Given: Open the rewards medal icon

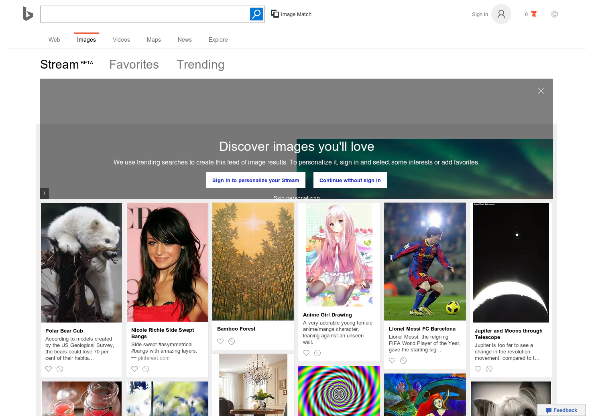Looking at the screenshot, I should pyautogui.click(x=534, y=14).
